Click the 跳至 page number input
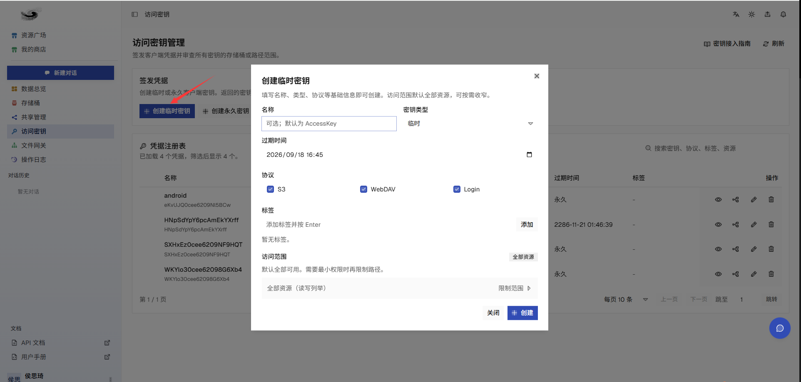Screen dimensions: 801x382 (x=745, y=299)
